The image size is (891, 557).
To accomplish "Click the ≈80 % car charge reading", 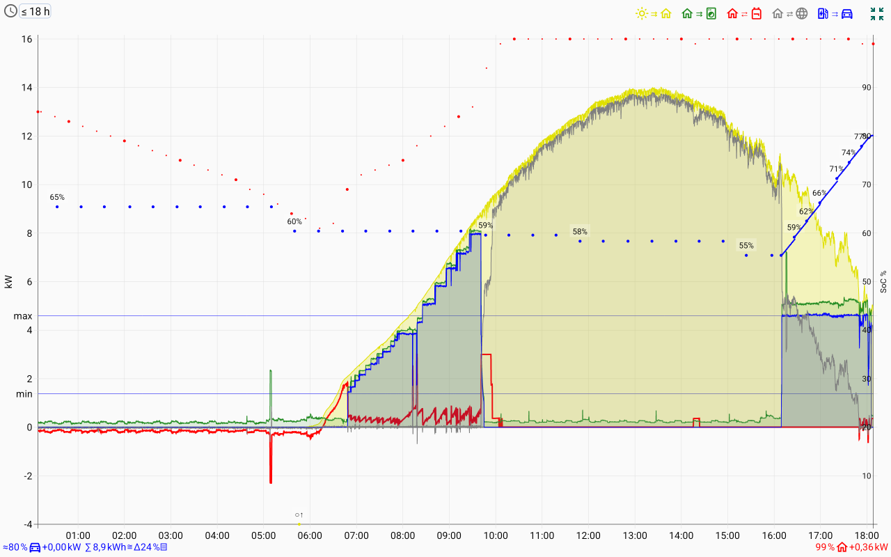I will point(14,547).
